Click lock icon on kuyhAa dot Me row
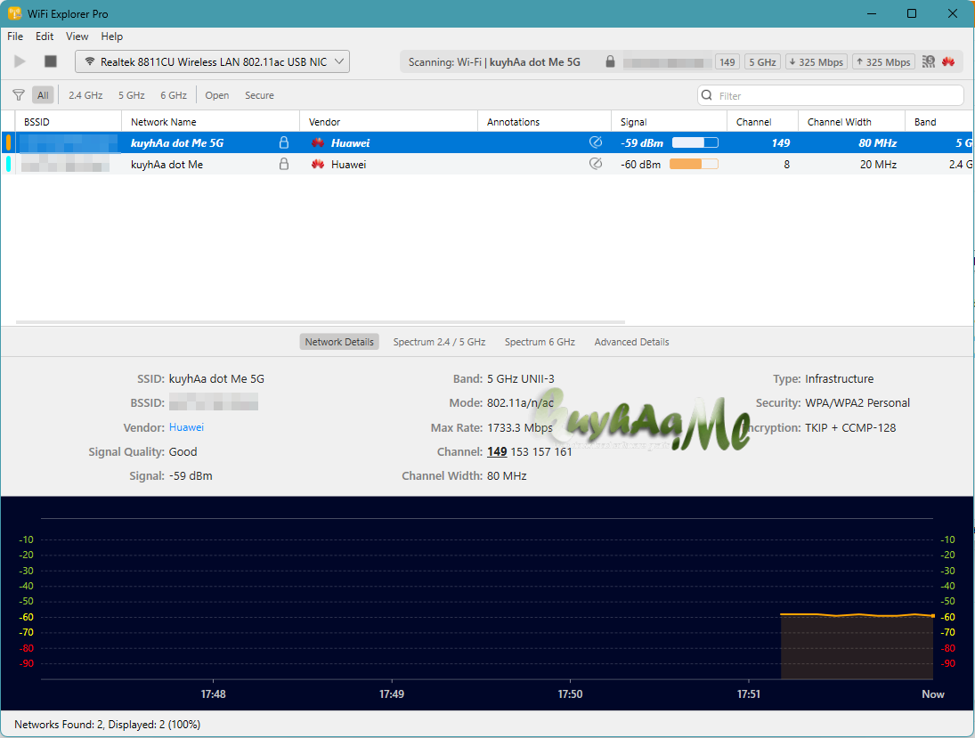This screenshot has height=738, width=975. tap(283, 164)
